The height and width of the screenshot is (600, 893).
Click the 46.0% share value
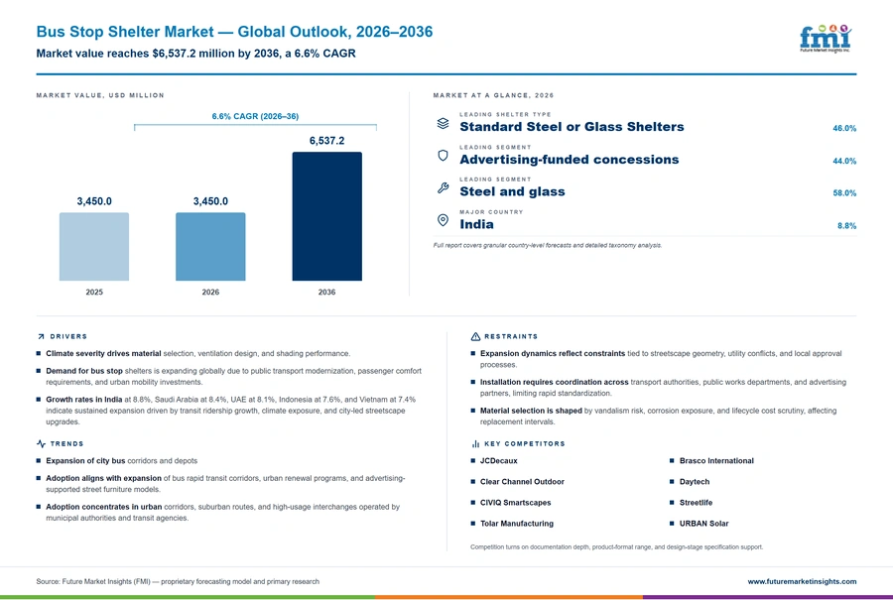pyautogui.click(x=844, y=128)
